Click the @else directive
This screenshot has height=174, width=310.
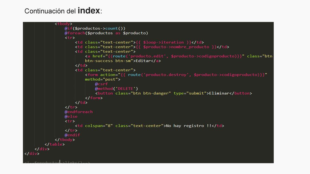click(71, 116)
